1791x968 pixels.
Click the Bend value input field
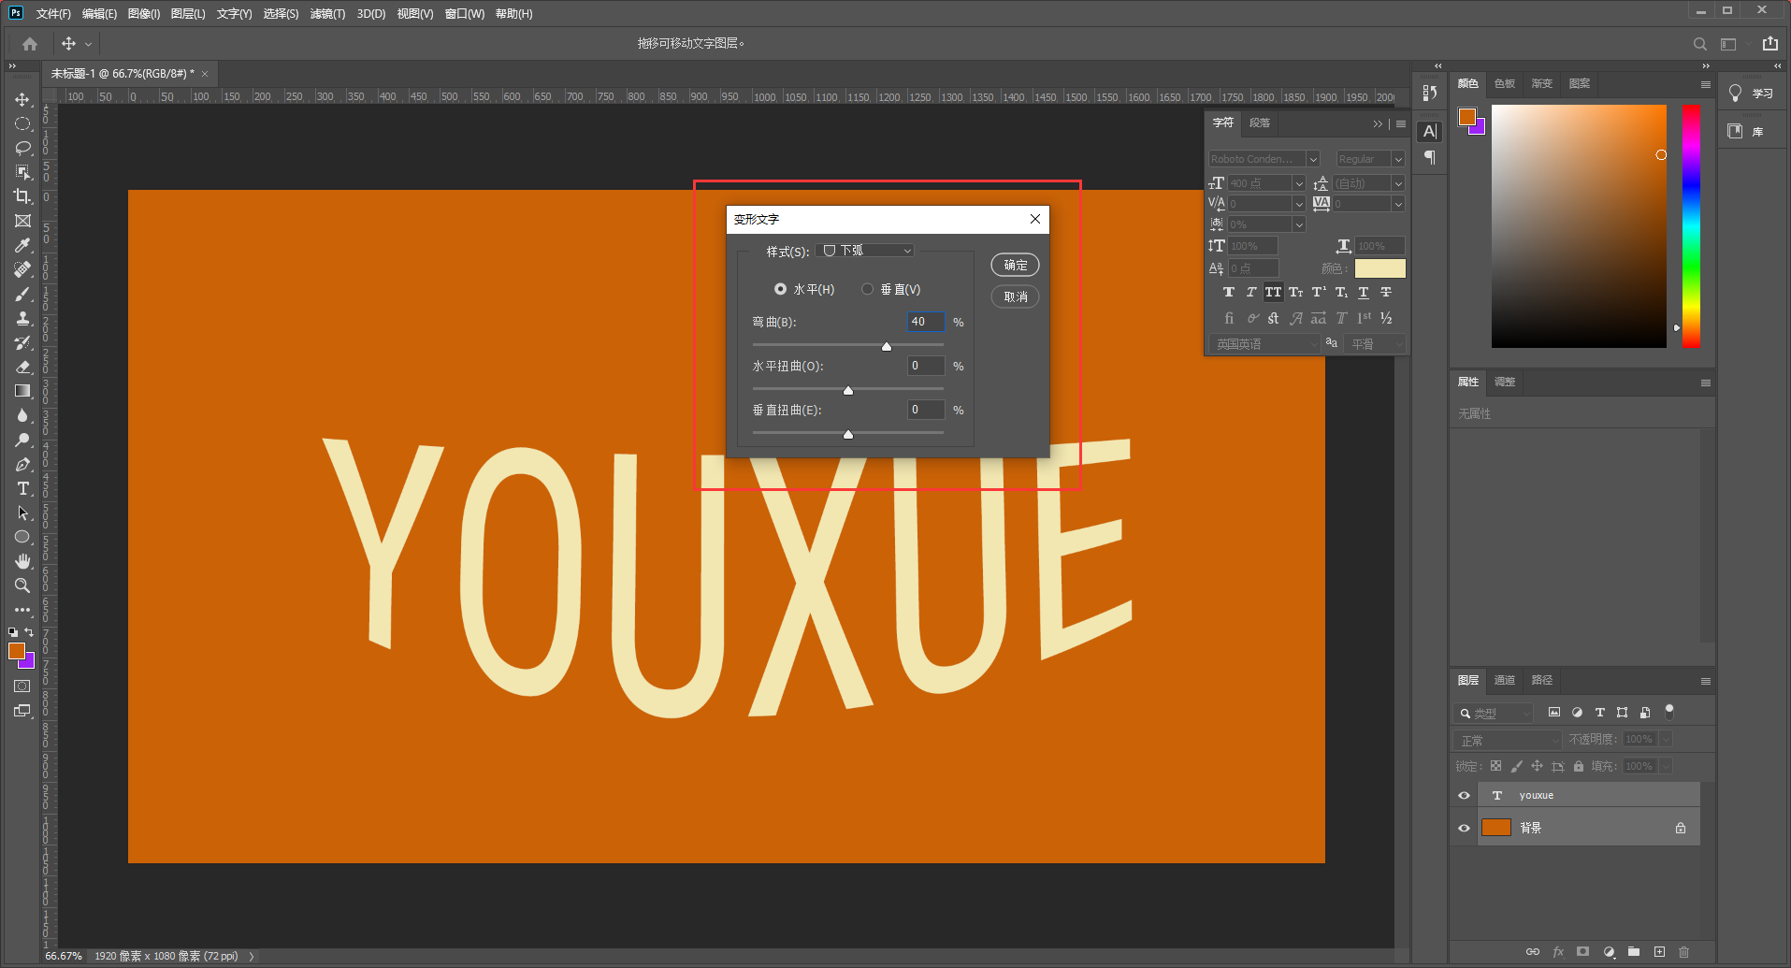click(926, 322)
